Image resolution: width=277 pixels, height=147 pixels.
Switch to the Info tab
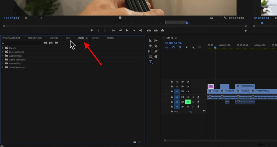tap(68, 38)
